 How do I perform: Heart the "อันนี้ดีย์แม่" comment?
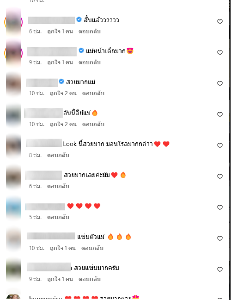(x=220, y=115)
